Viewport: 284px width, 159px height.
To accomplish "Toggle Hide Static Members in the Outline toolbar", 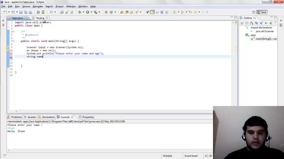I will click(261, 23).
